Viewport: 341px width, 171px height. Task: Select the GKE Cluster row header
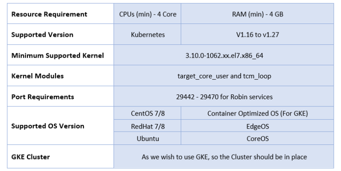pyautogui.click(x=60, y=156)
